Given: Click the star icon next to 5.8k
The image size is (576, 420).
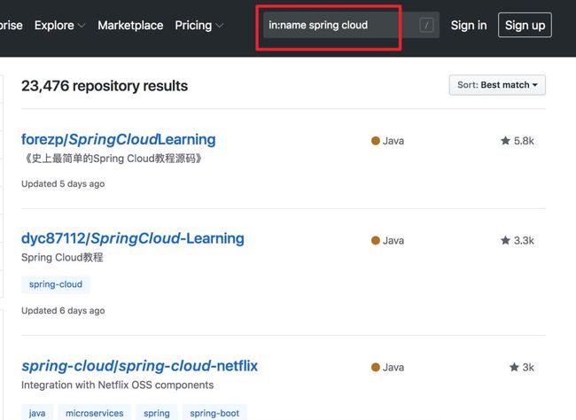Looking at the screenshot, I should point(505,141).
